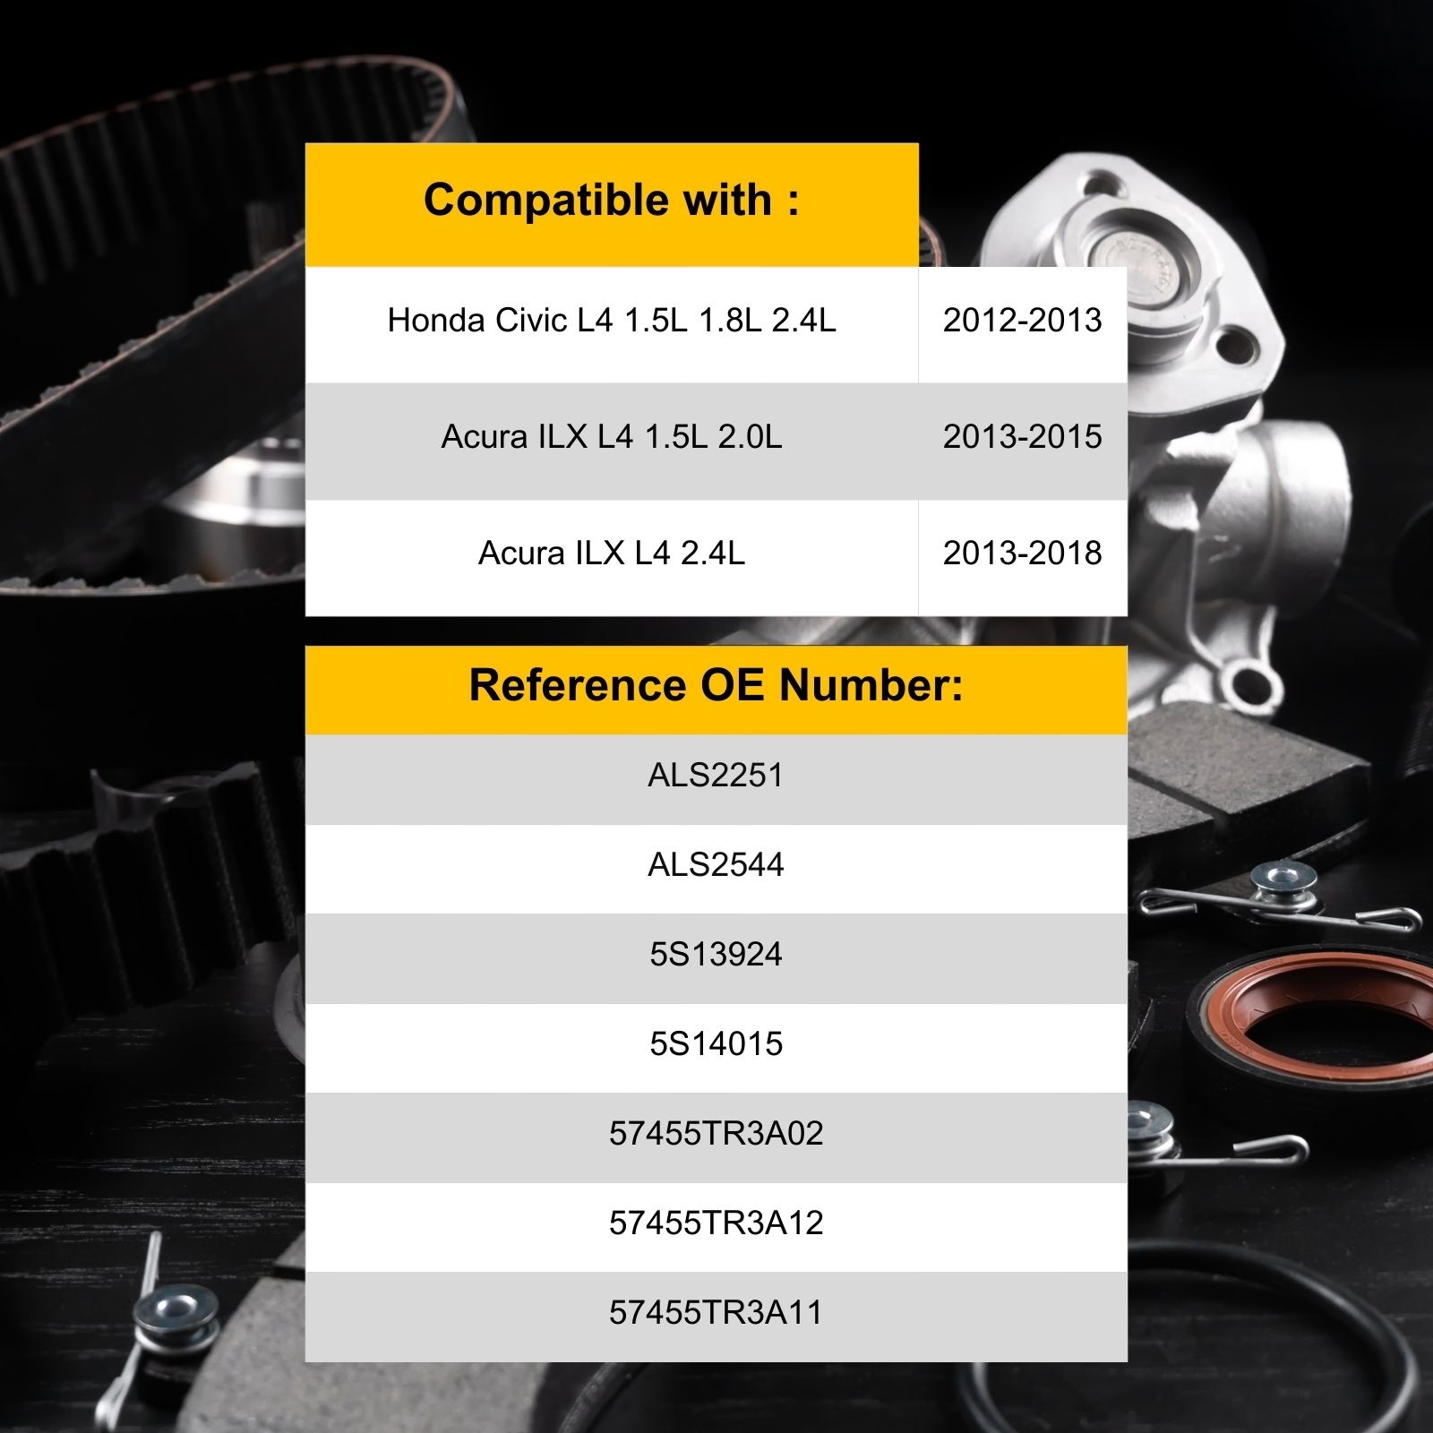
Task: Select OE number ALS2251
Action: tap(716, 777)
